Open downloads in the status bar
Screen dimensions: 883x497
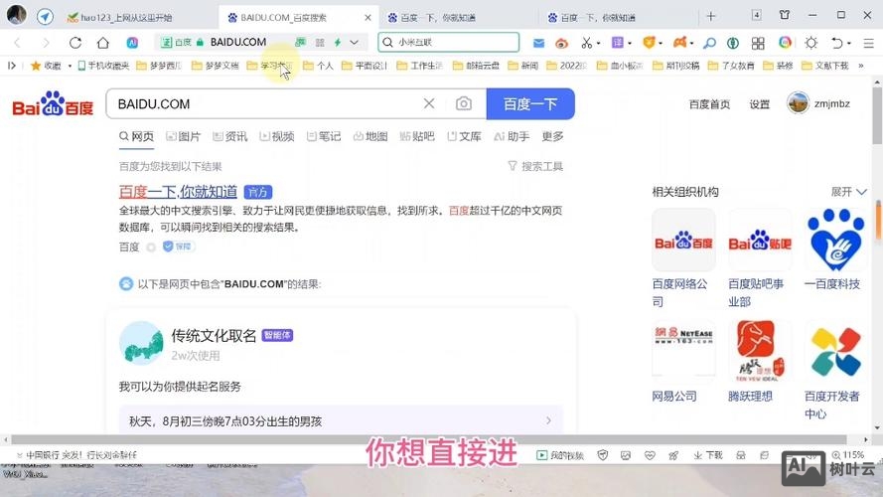(707, 455)
